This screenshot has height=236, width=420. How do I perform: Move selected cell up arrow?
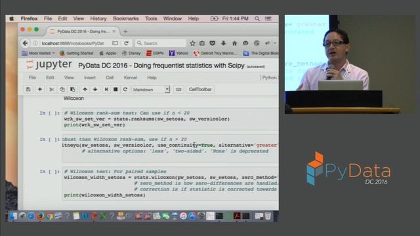[x=85, y=89]
